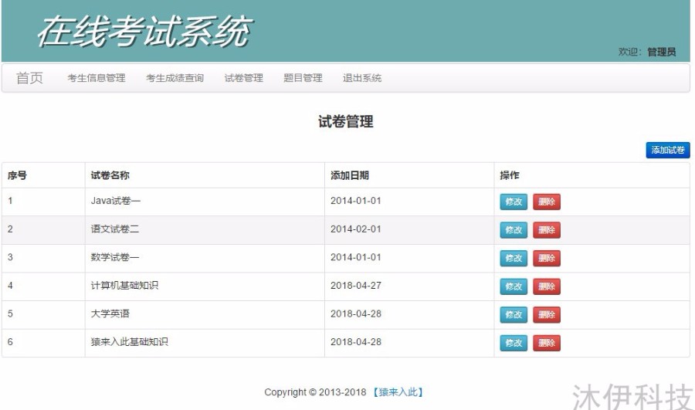Click the date of 猿来入此基础知识
Screen dimensions: 695x410
(x=356, y=342)
